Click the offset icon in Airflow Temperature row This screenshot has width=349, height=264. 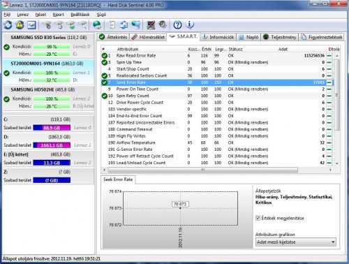tap(329, 142)
